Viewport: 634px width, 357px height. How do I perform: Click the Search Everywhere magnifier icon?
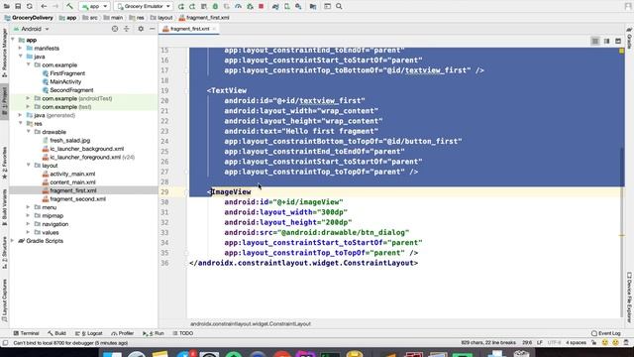(x=339, y=7)
